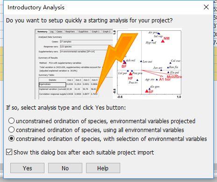Select constrained ordination with selection of variables
Viewport: 217px width, 182px height.
(12, 139)
